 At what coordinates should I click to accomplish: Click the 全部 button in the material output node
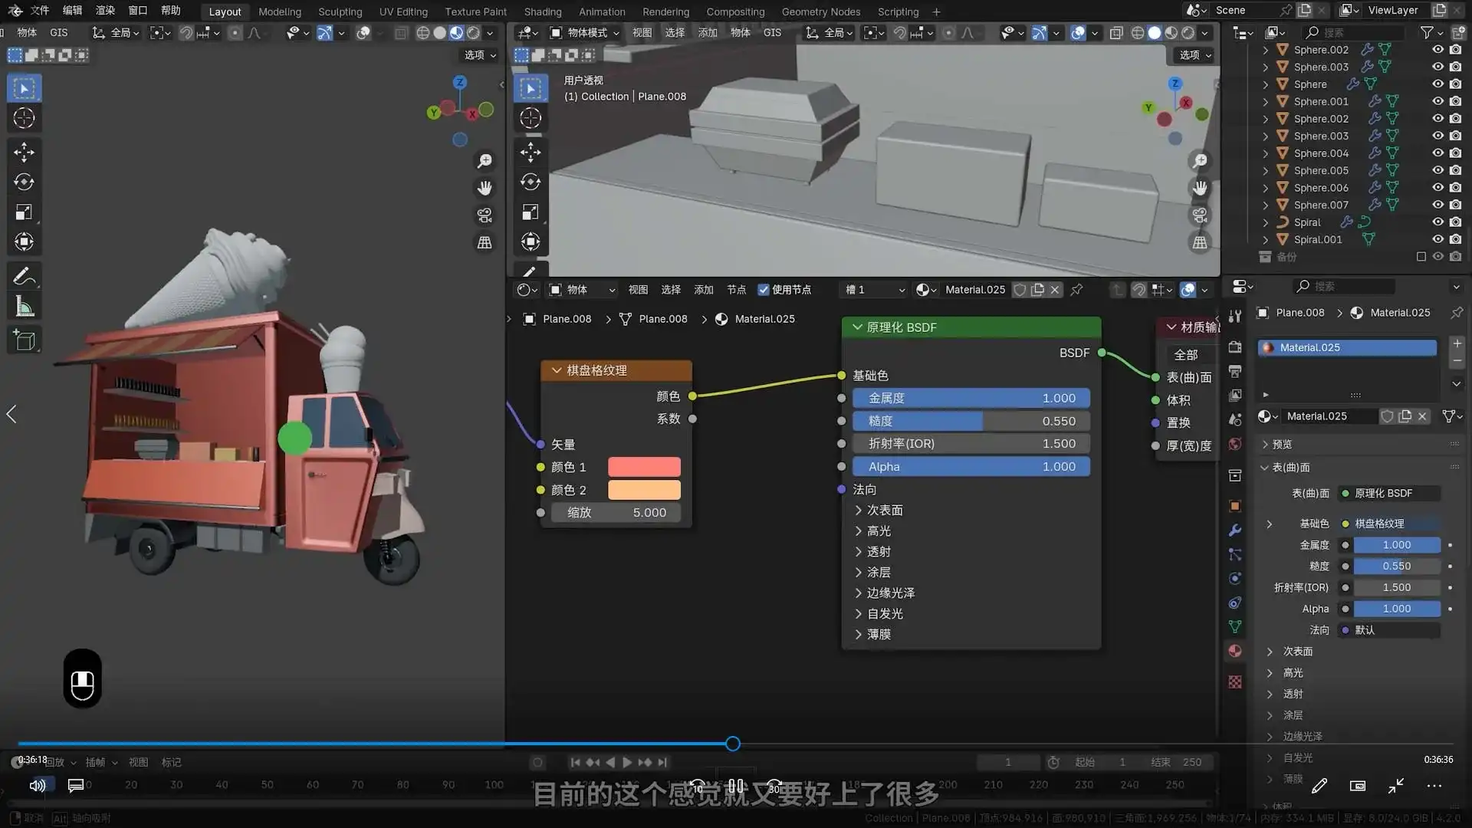coord(1186,354)
